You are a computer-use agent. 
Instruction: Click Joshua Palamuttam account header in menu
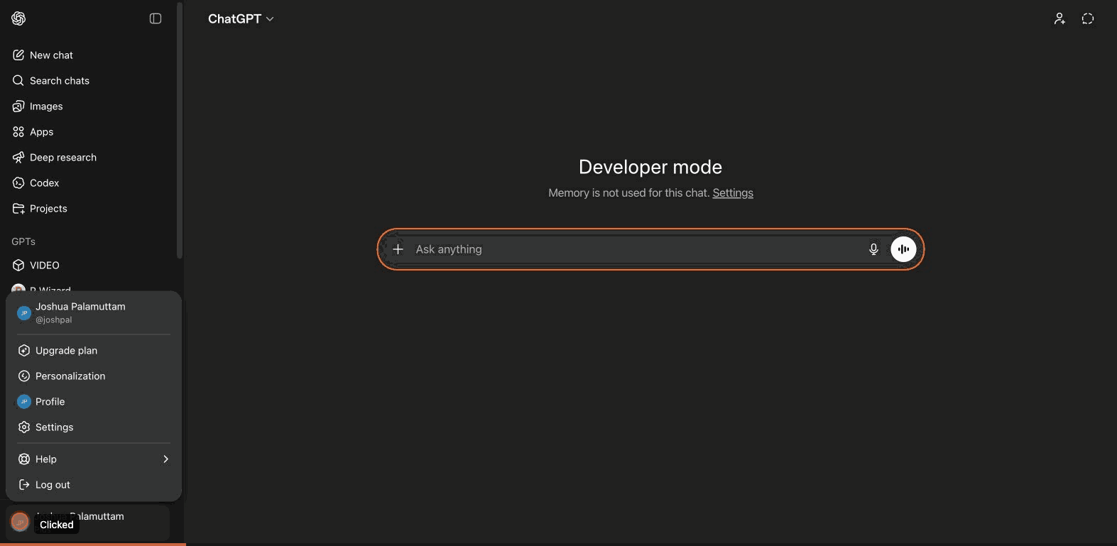coord(94,312)
